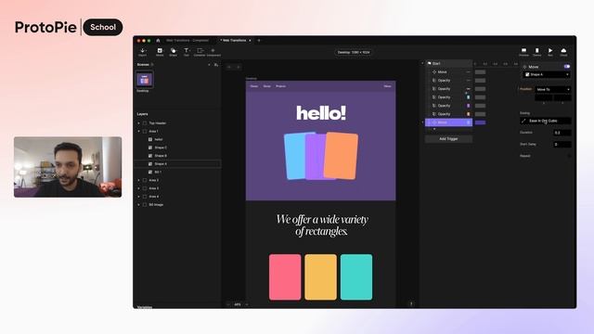Click the BG 1 layer icon
This screenshot has height=334, width=594.
[x=150, y=172]
